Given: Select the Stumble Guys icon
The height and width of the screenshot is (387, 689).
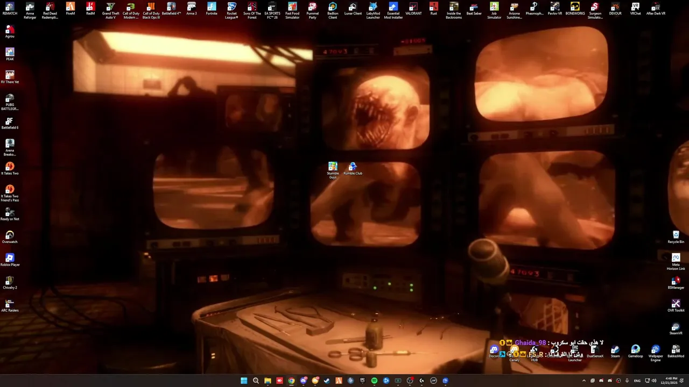Looking at the screenshot, I should [333, 170].
